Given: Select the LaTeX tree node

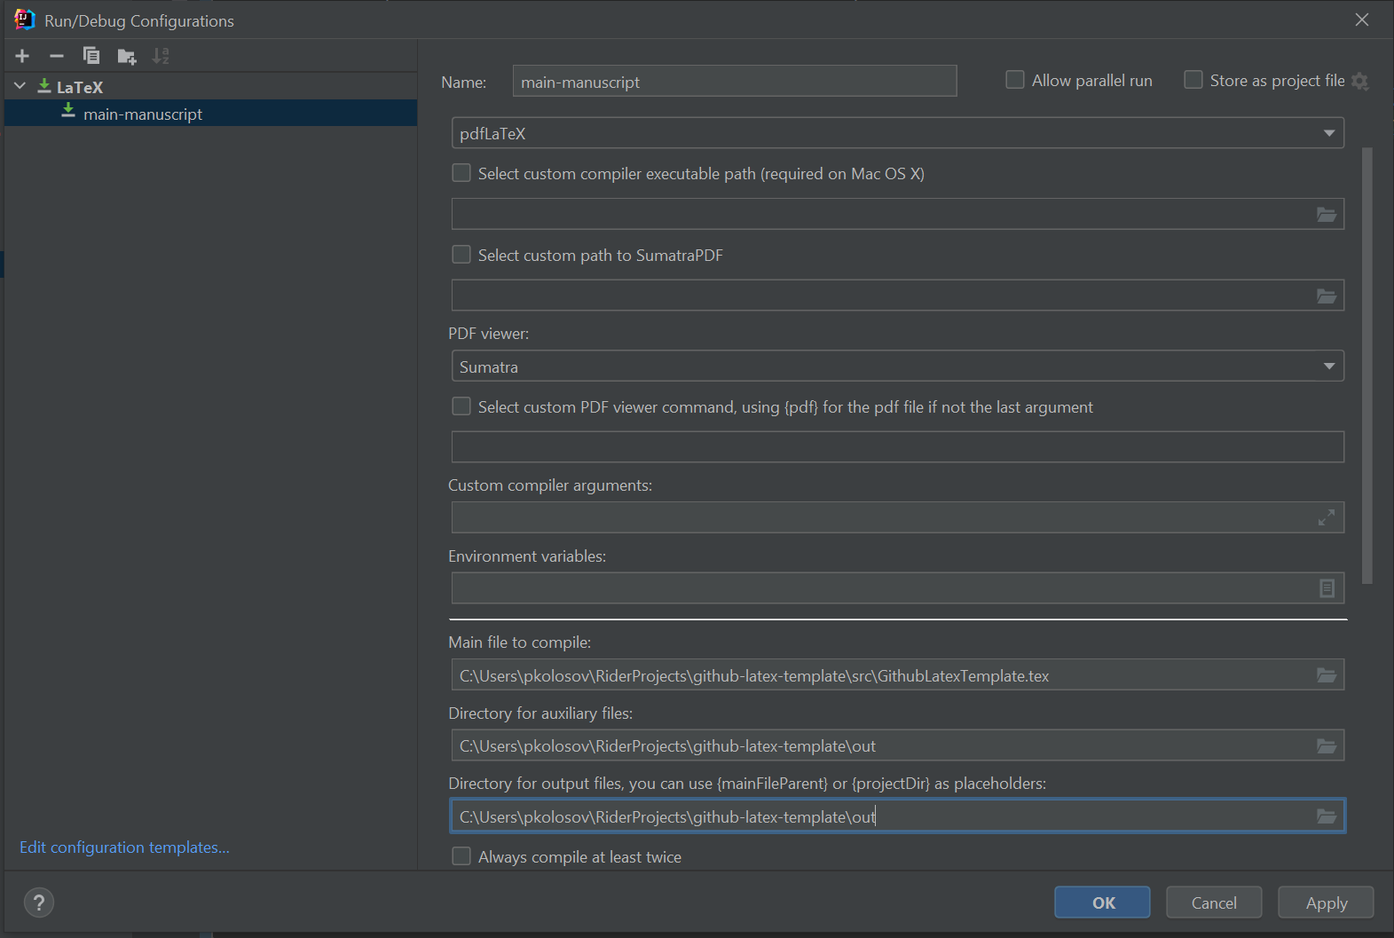Looking at the screenshot, I should [x=79, y=87].
